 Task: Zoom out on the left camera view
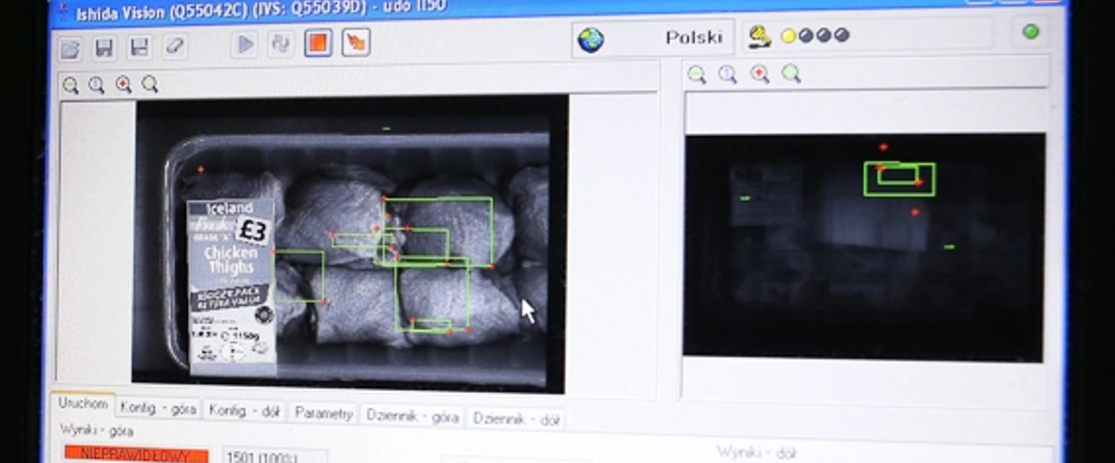[70, 86]
